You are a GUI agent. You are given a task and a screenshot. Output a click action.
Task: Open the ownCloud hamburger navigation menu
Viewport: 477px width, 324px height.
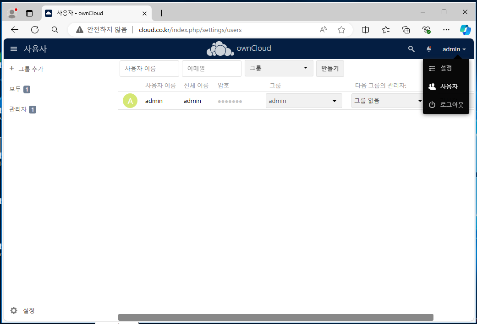(14, 49)
